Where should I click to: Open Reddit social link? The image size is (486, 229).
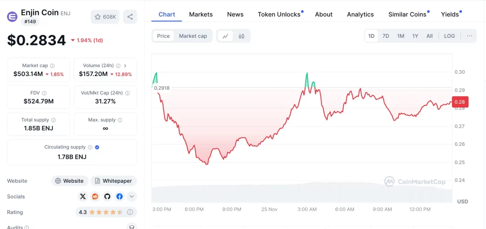pos(95,197)
